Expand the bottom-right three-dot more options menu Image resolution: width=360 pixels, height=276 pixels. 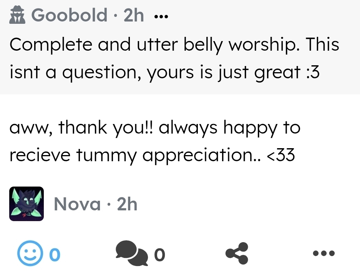point(324,253)
